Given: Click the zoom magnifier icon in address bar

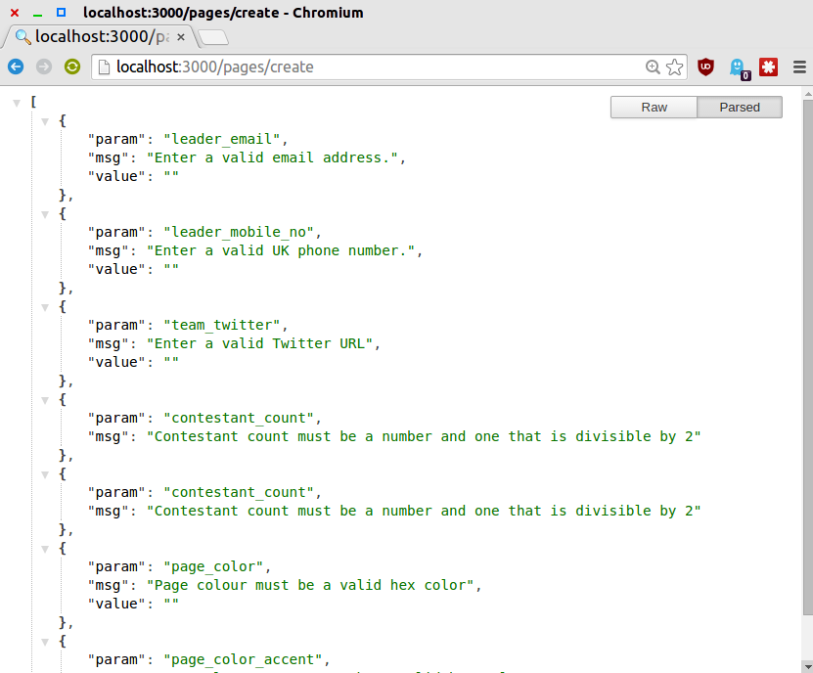Looking at the screenshot, I should 654,67.
